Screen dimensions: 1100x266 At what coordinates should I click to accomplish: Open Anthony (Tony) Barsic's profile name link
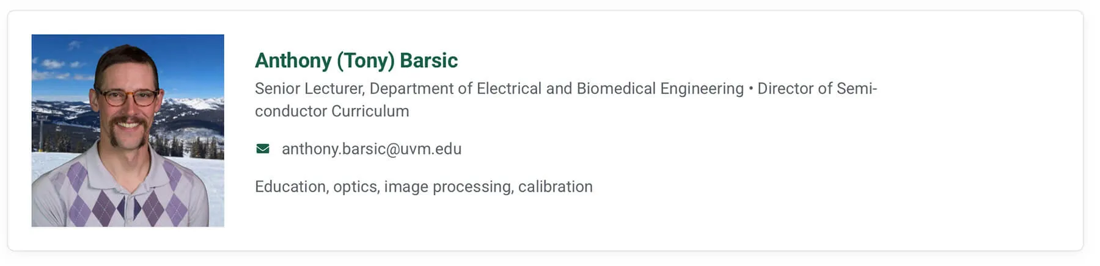click(356, 60)
